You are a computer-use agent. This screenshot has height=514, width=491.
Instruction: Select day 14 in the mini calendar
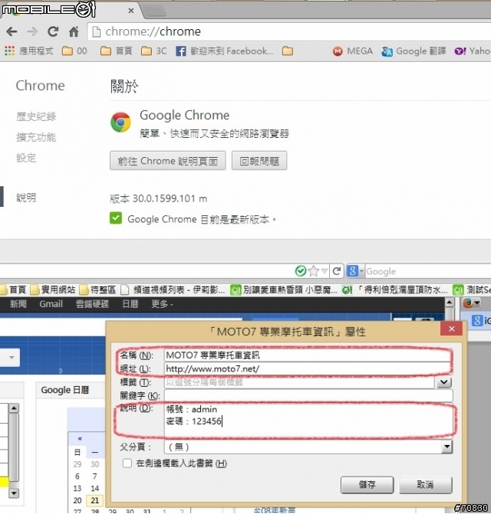pos(95,488)
